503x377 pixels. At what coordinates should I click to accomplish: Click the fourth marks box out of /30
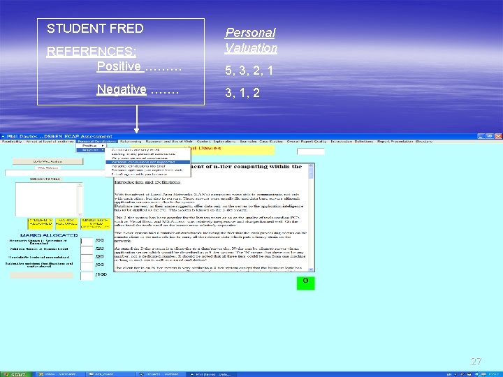(87, 266)
